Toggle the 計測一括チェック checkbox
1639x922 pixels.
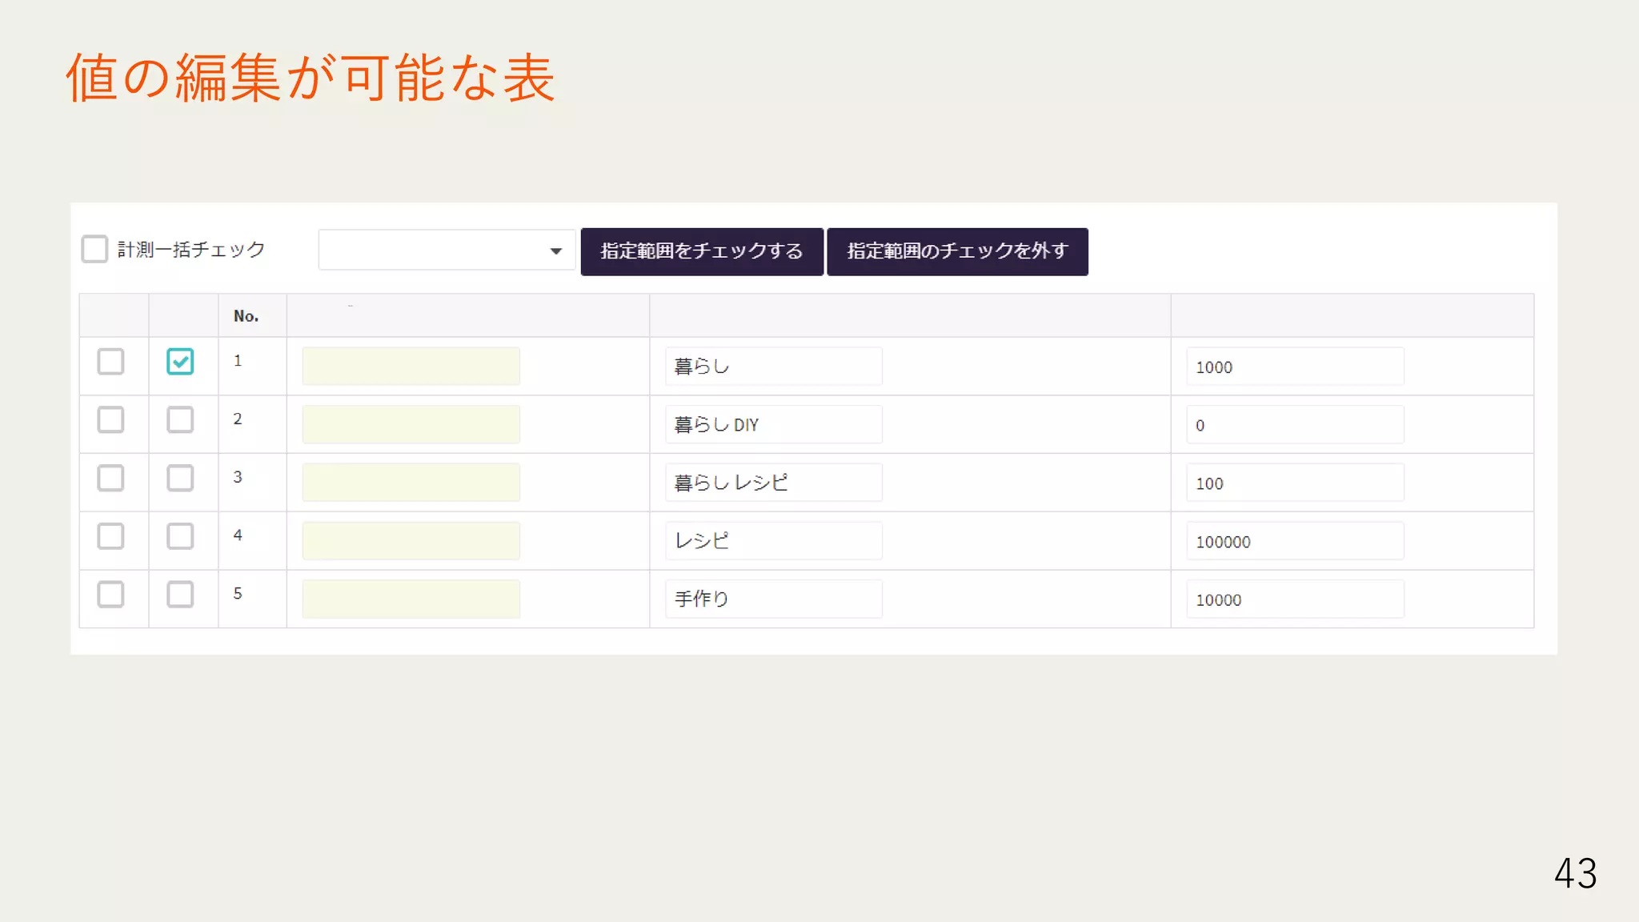pyautogui.click(x=94, y=249)
